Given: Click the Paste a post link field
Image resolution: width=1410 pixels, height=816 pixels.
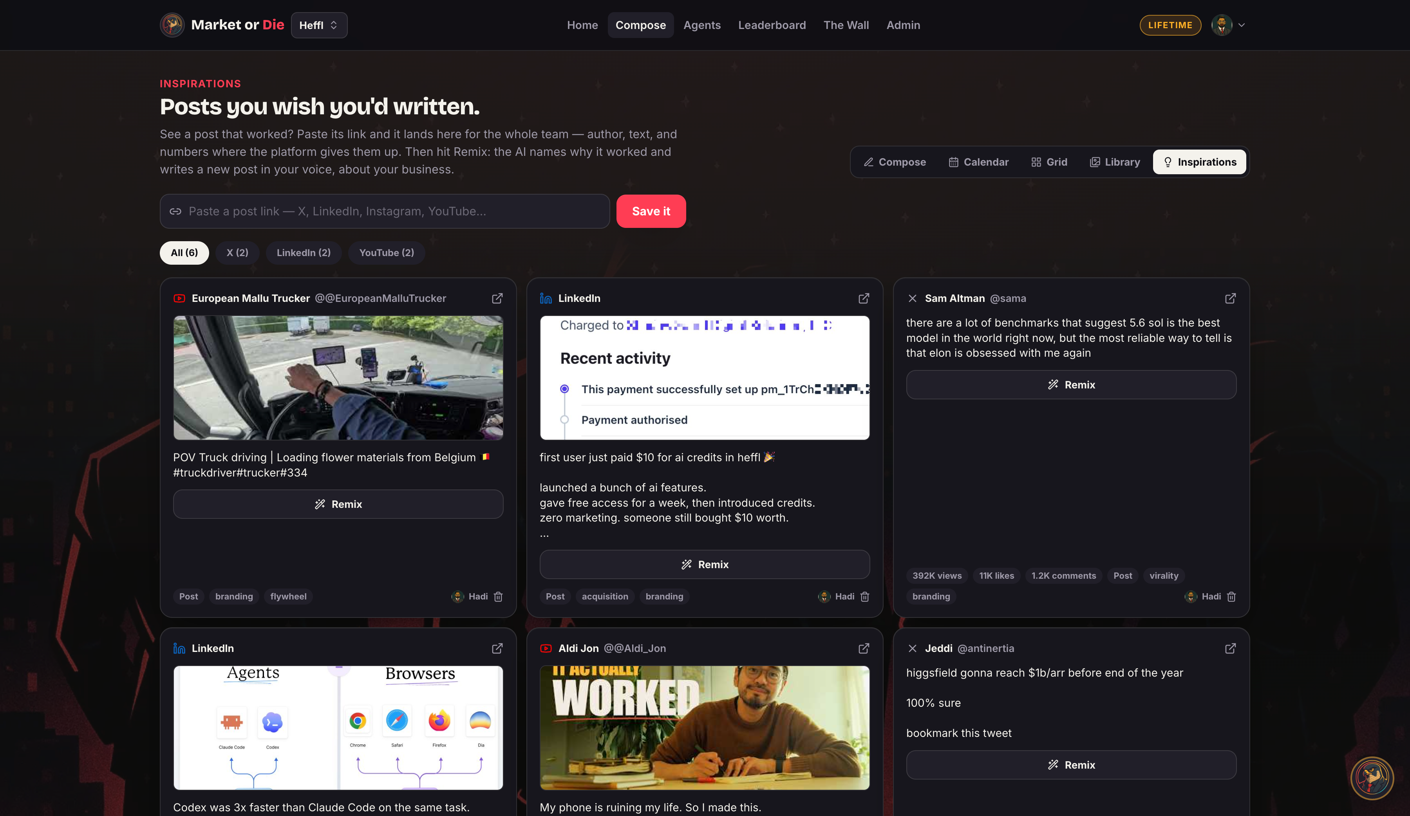Looking at the screenshot, I should pyautogui.click(x=384, y=211).
